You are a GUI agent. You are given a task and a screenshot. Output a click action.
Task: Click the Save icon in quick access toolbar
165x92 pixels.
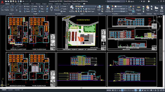(x=11, y=1)
